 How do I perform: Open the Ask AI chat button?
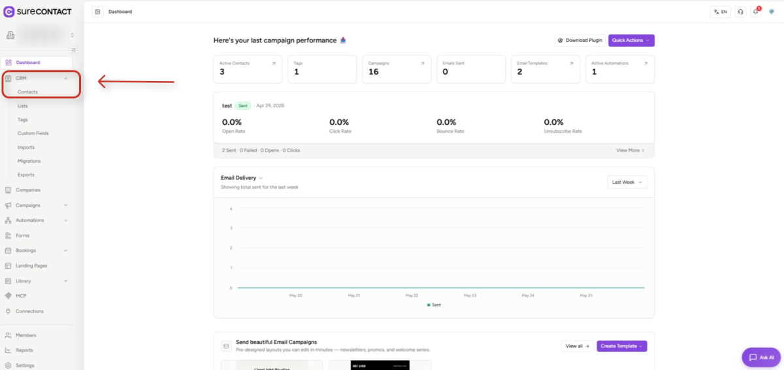click(x=761, y=357)
